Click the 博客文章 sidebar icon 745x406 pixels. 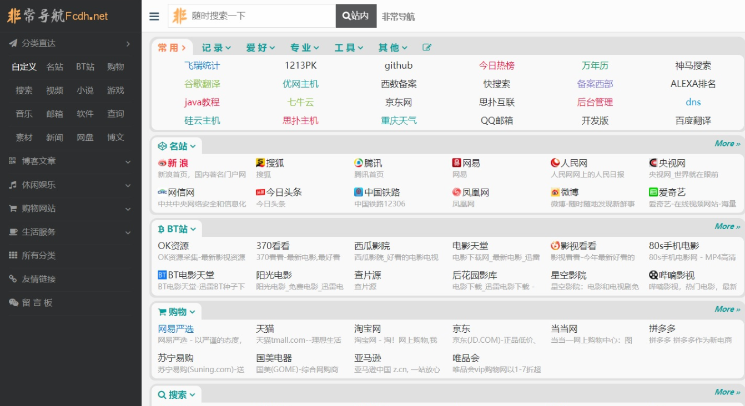pos(13,161)
